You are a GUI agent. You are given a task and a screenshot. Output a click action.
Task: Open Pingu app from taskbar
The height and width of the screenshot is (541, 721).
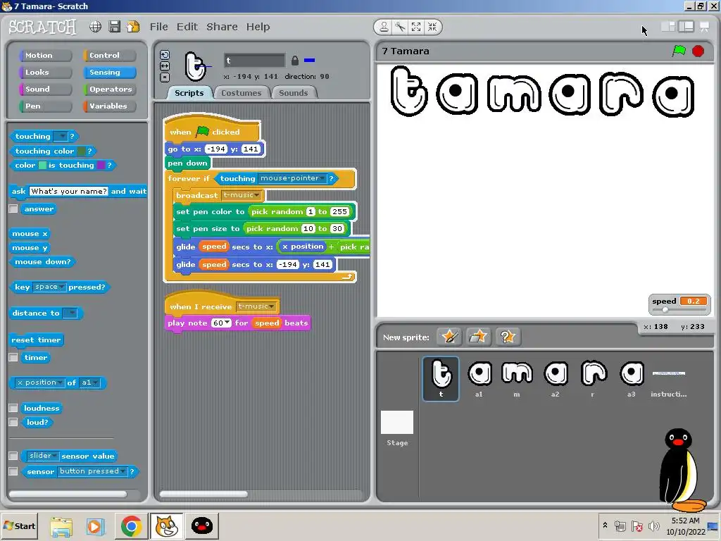(x=201, y=526)
